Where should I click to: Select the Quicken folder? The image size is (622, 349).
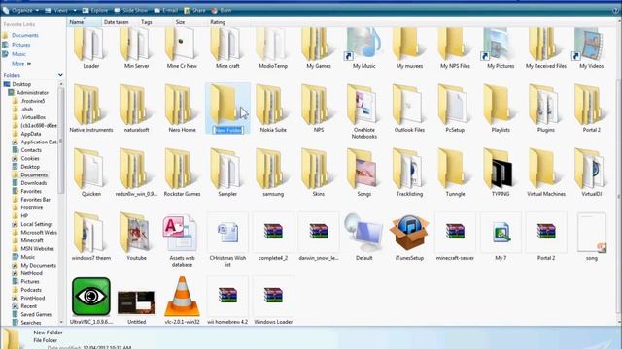click(90, 173)
